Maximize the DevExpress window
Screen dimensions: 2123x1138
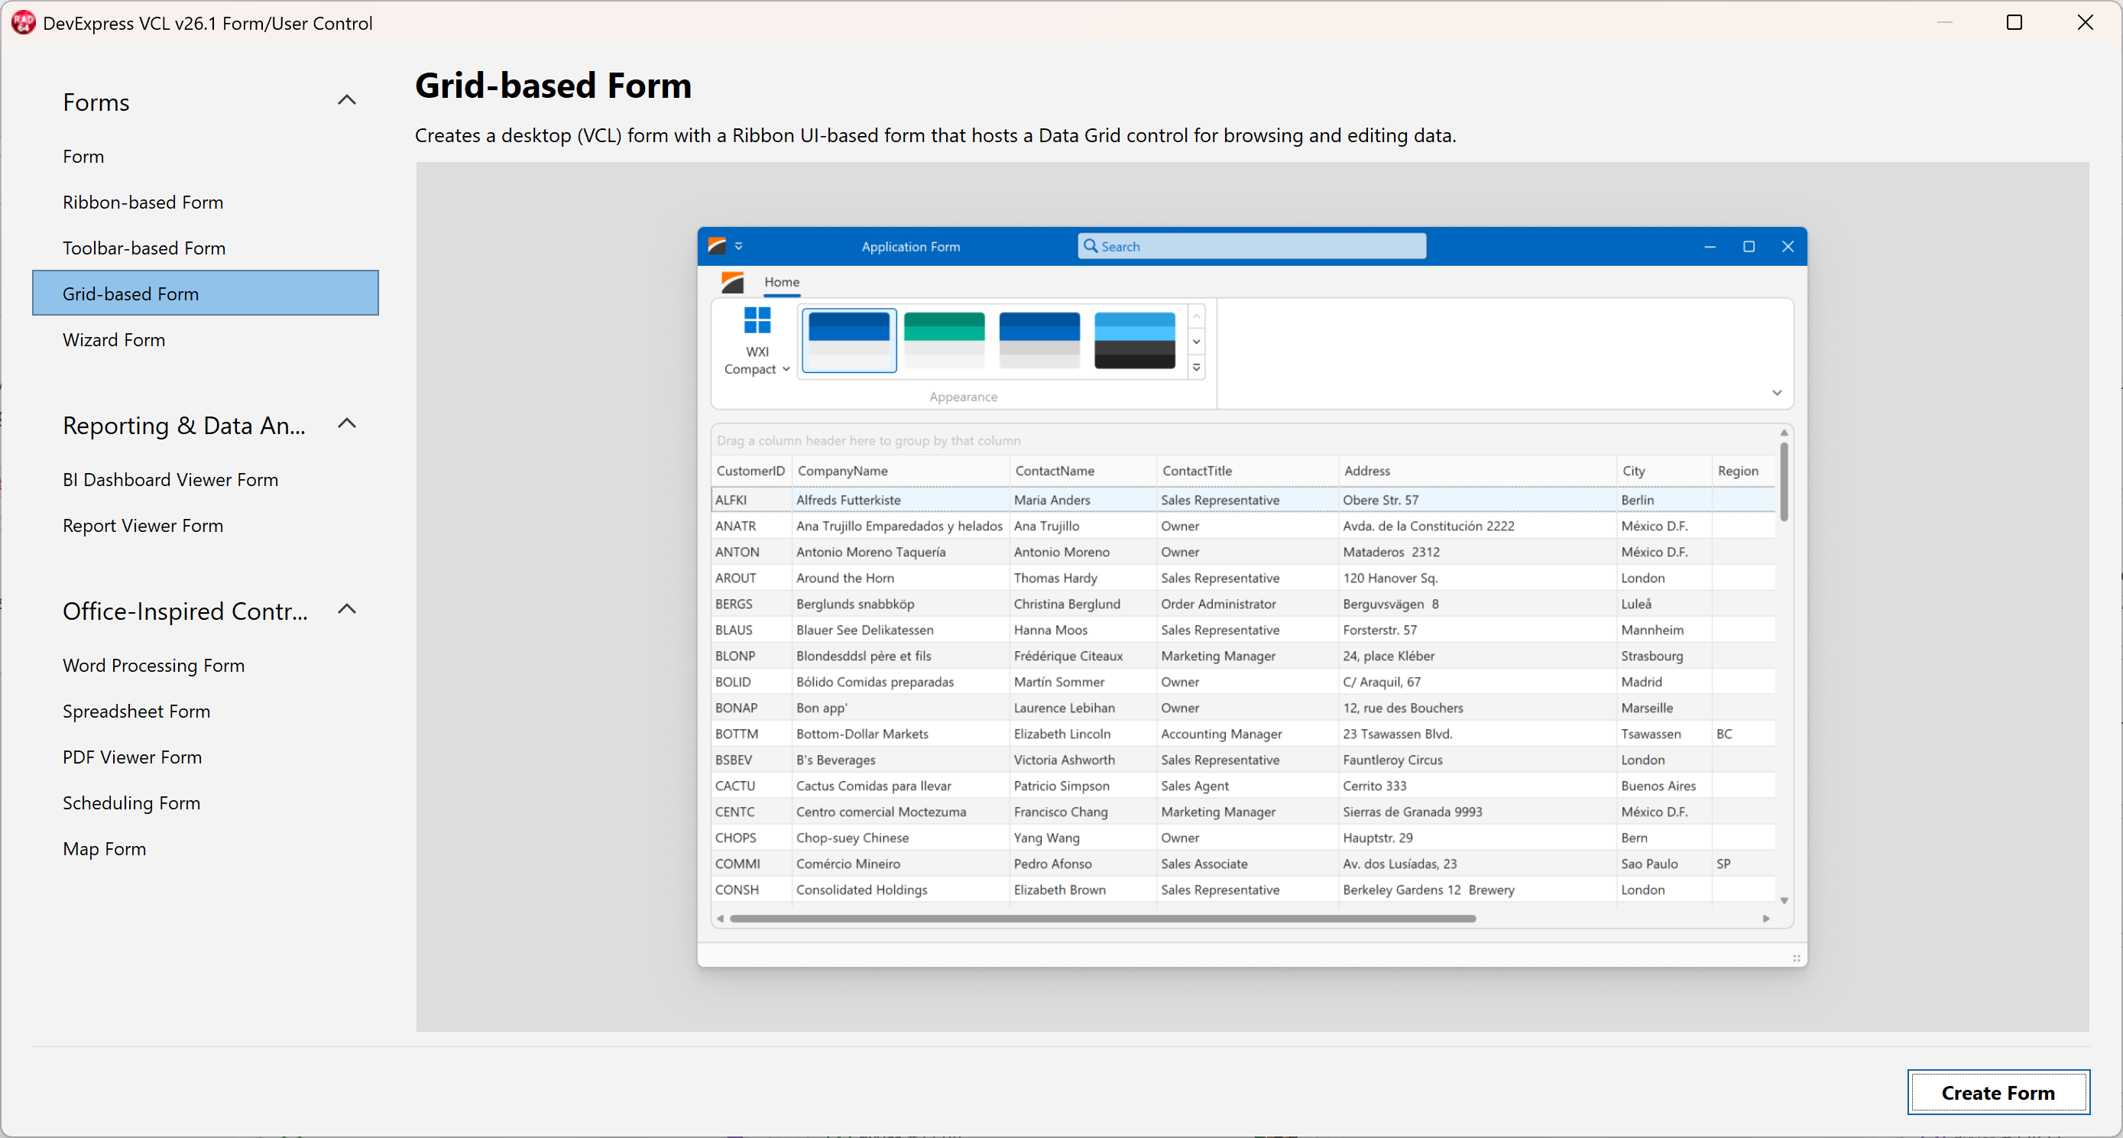pyautogui.click(x=2014, y=22)
